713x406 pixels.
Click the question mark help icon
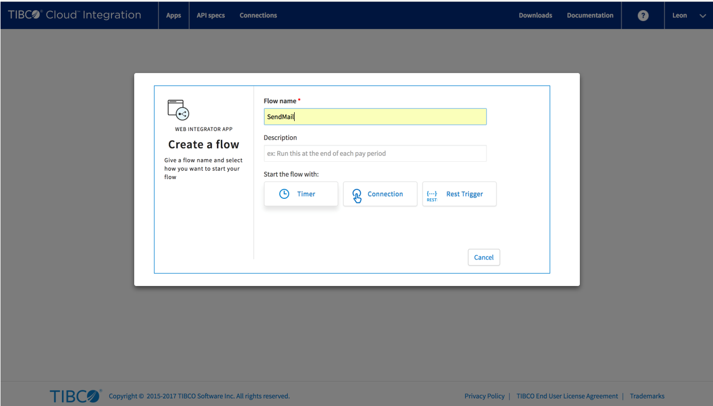click(643, 15)
